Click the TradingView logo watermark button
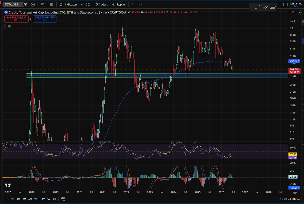This screenshot has width=304, height=204. 8,185
